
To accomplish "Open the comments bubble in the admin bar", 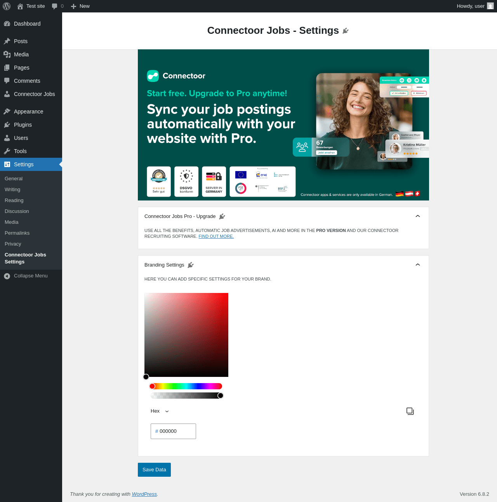I will coord(57,6).
